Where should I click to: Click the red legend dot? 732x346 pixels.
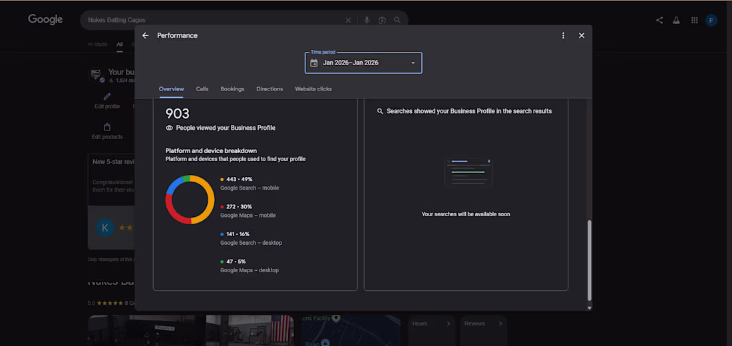pyautogui.click(x=222, y=207)
